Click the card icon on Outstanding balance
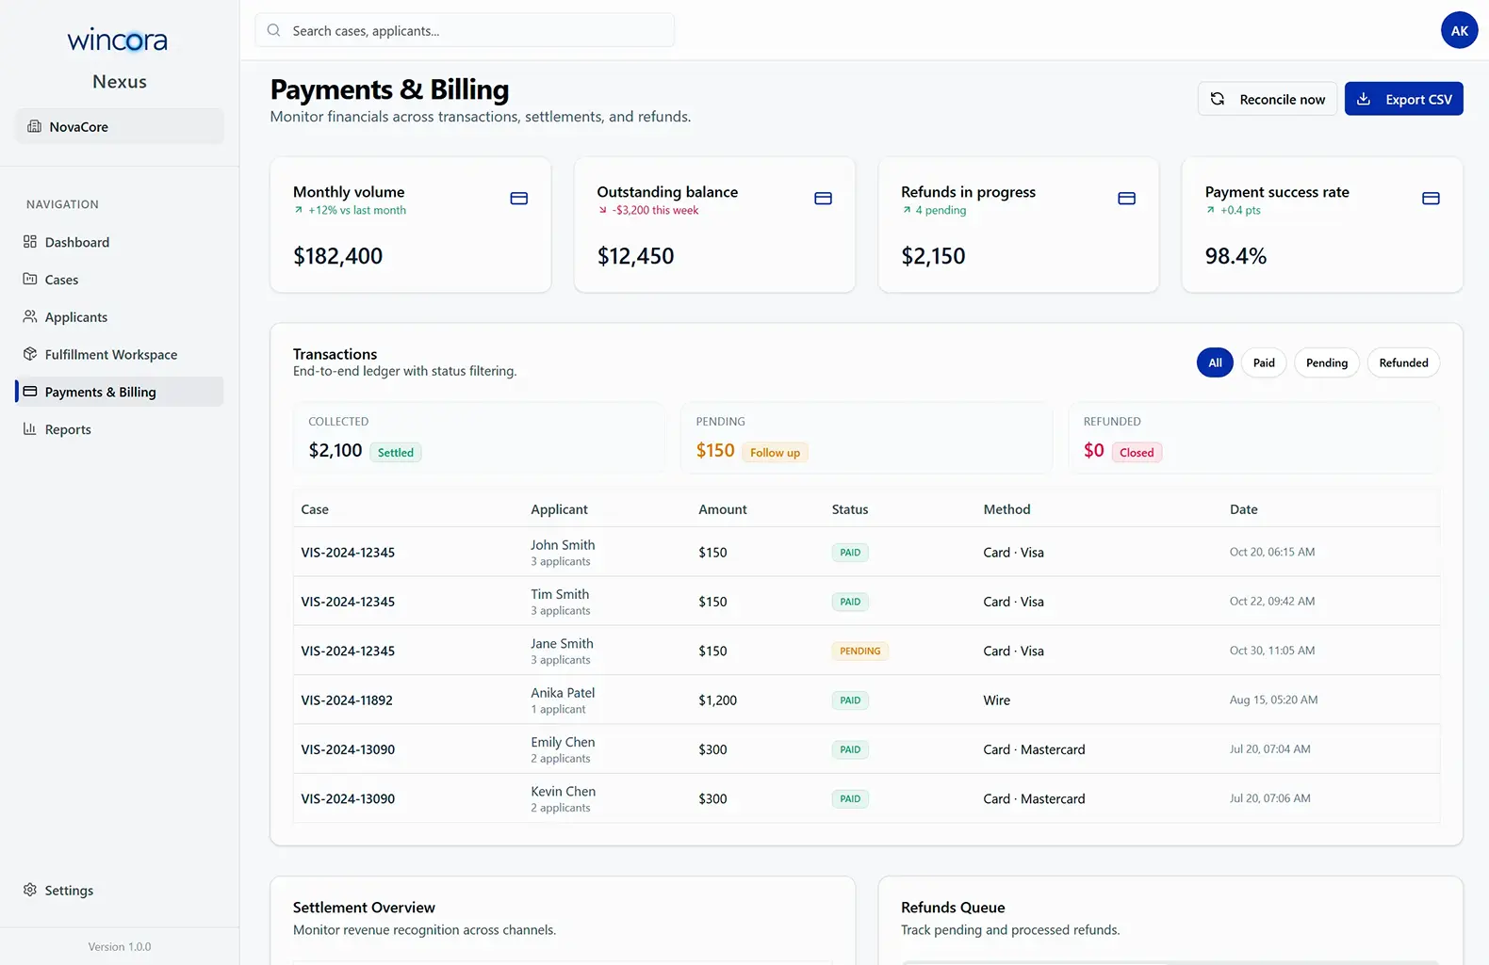Viewport: 1489px width, 965px height. (823, 199)
